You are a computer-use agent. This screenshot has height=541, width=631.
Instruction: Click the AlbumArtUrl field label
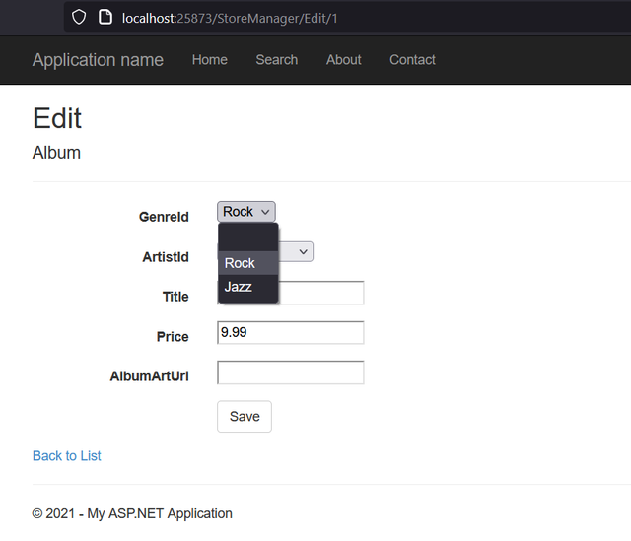click(149, 376)
